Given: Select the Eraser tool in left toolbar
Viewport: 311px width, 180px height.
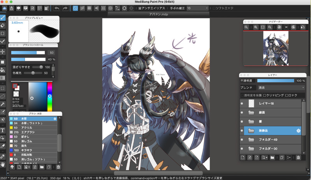Looking at the screenshot, I should coord(3,26).
